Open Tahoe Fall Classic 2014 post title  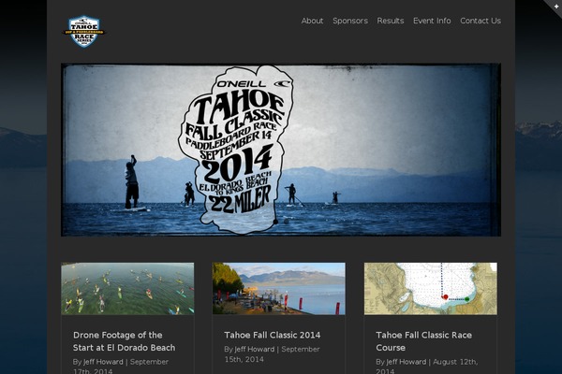pyautogui.click(x=273, y=335)
